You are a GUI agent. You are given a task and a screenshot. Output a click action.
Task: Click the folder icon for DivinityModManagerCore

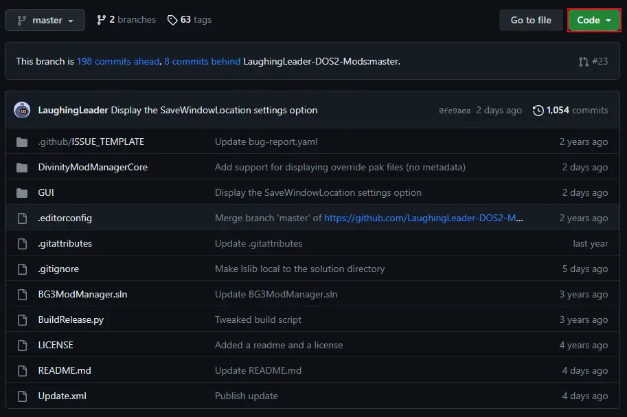(x=22, y=167)
